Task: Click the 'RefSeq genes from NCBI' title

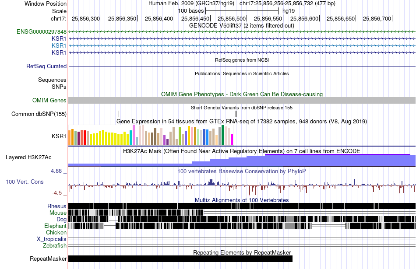Action: click(242, 60)
